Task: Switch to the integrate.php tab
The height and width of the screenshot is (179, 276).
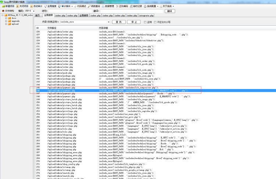Action: [146, 15]
